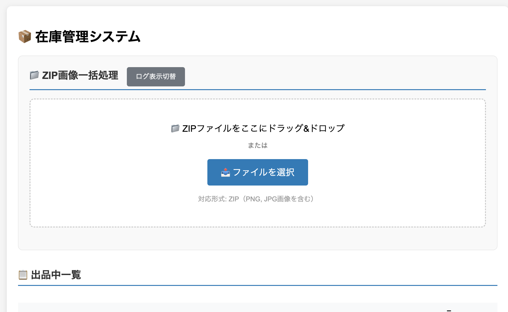Image resolution: width=508 pixels, height=312 pixels.
Task: Click the ZIPファイルをここにドラッグ&ドロップ text
Action: 263,128
